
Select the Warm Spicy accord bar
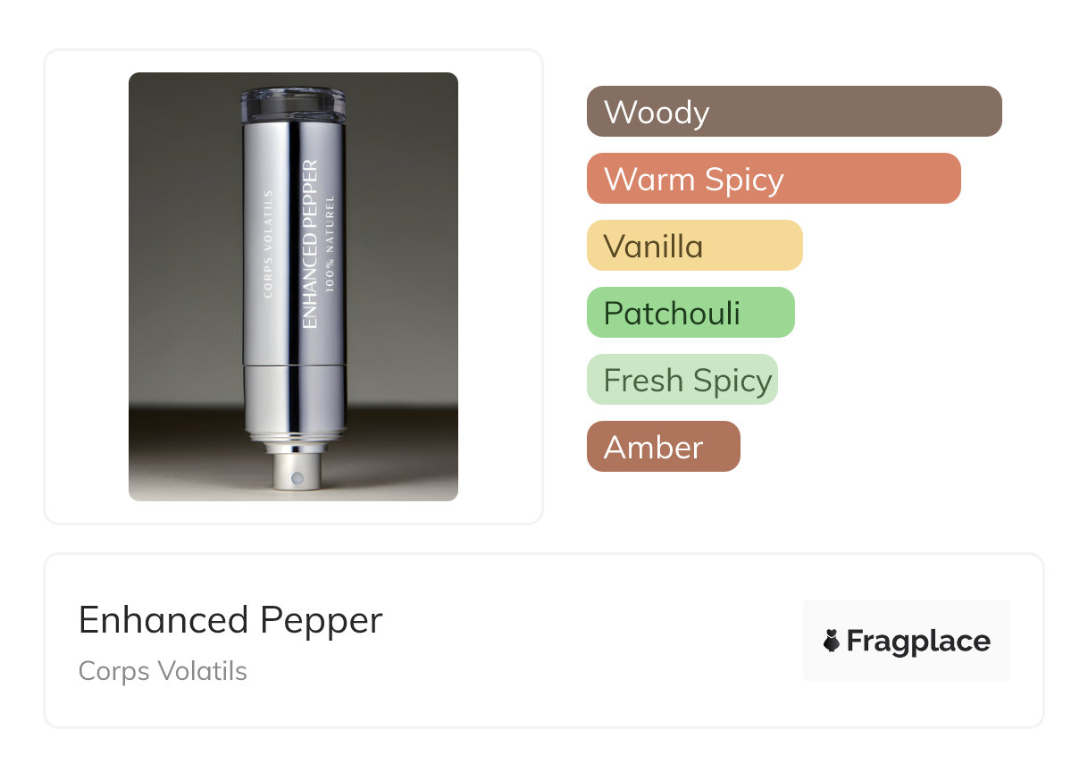coord(773,179)
